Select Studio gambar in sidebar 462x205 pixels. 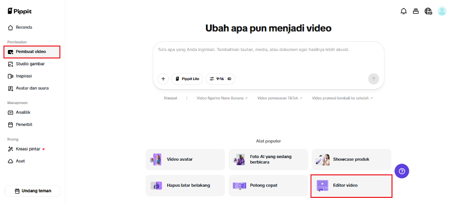tap(30, 64)
